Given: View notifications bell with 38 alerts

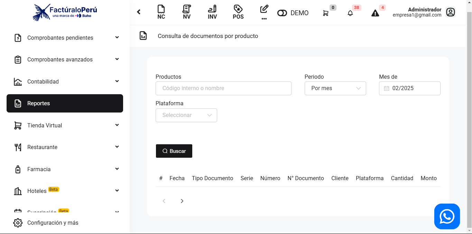Looking at the screenshot, I should coord(350,13).
